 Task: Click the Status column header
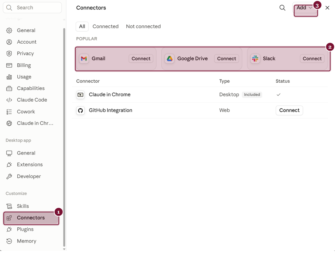coord(283,81)
